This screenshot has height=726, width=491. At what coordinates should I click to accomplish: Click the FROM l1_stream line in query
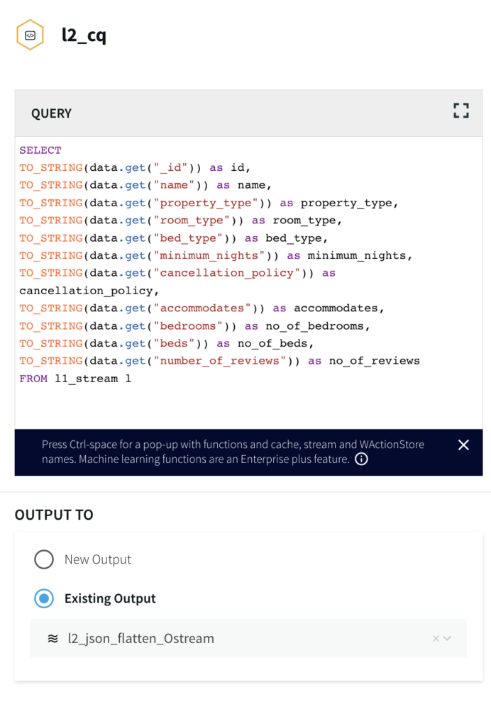tap(75, 379)
